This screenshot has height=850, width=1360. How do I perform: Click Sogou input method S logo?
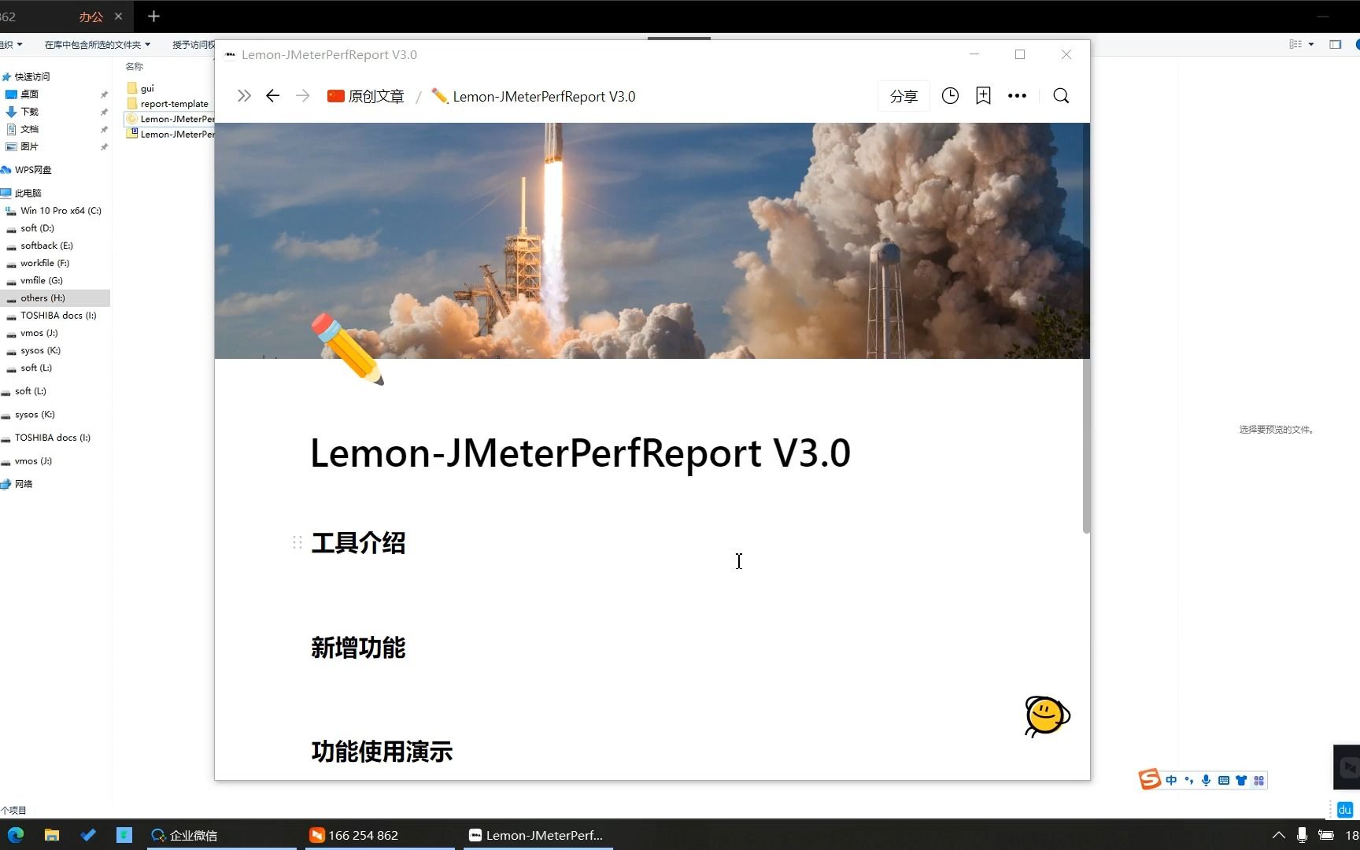pyautogui.click(x=1150, y=779)
